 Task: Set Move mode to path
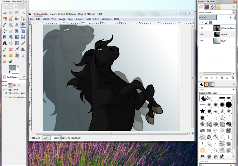click(x=19, y=85)
